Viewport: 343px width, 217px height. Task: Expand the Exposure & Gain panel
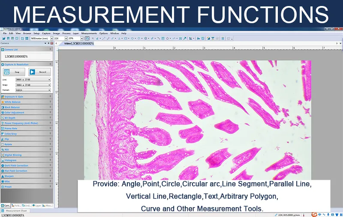point(26,97)
